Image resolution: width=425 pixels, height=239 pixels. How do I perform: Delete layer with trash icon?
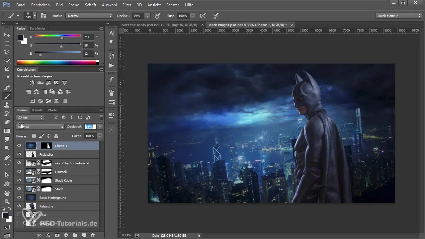tap(93, 235)
